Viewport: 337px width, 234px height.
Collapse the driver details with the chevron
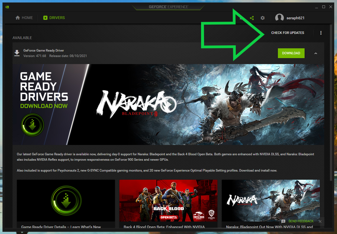pos(316,53)
